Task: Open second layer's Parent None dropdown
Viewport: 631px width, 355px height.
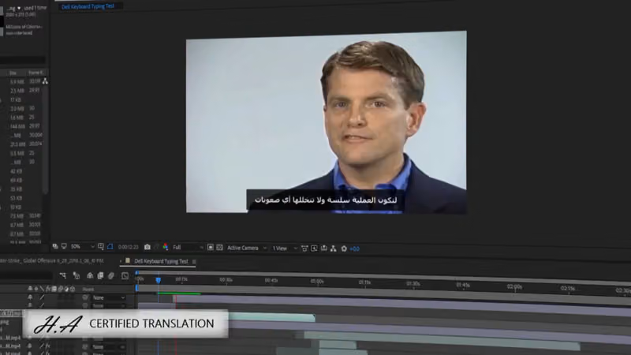Action: pyautogui.click(x=109, y=306)
